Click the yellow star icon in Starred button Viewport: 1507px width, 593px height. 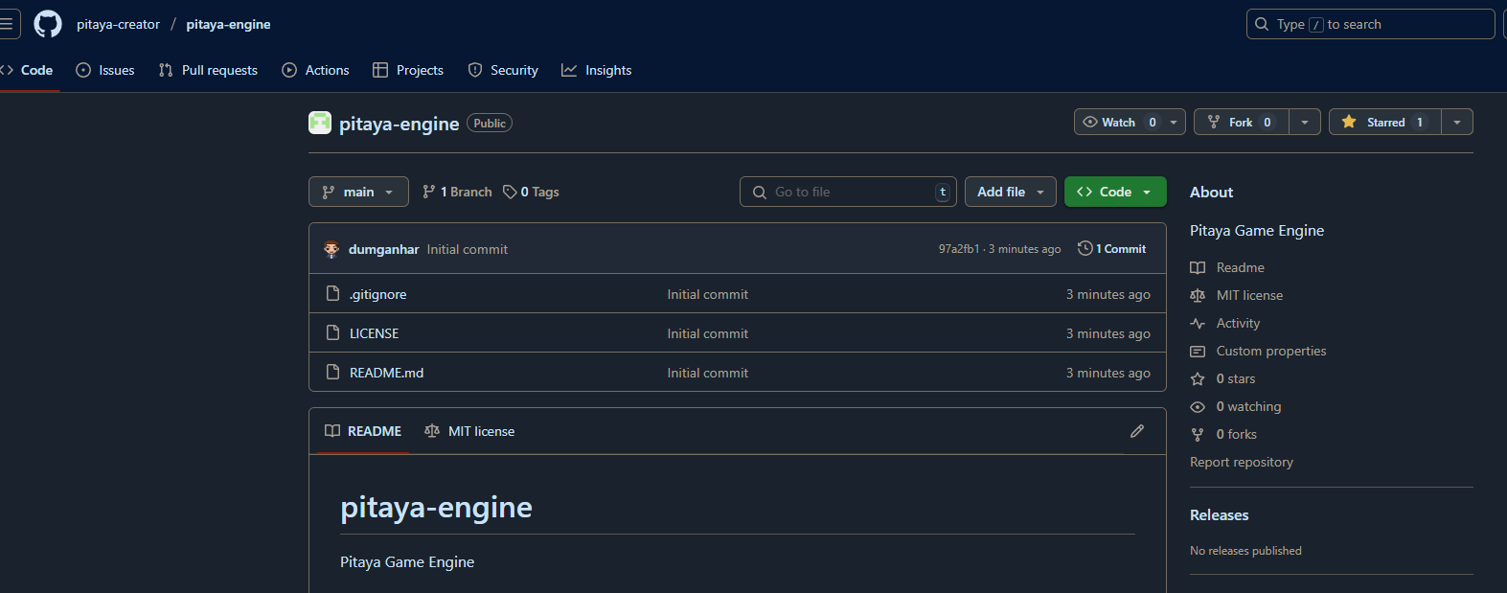click(x=1349, y=122)
